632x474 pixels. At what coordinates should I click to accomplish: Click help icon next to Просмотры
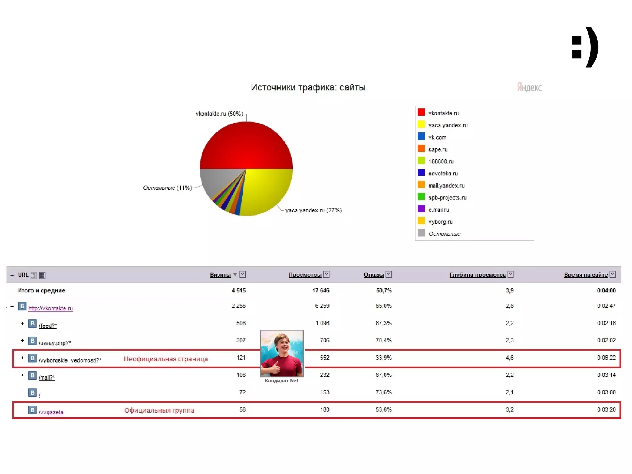[x=326, y=274]
